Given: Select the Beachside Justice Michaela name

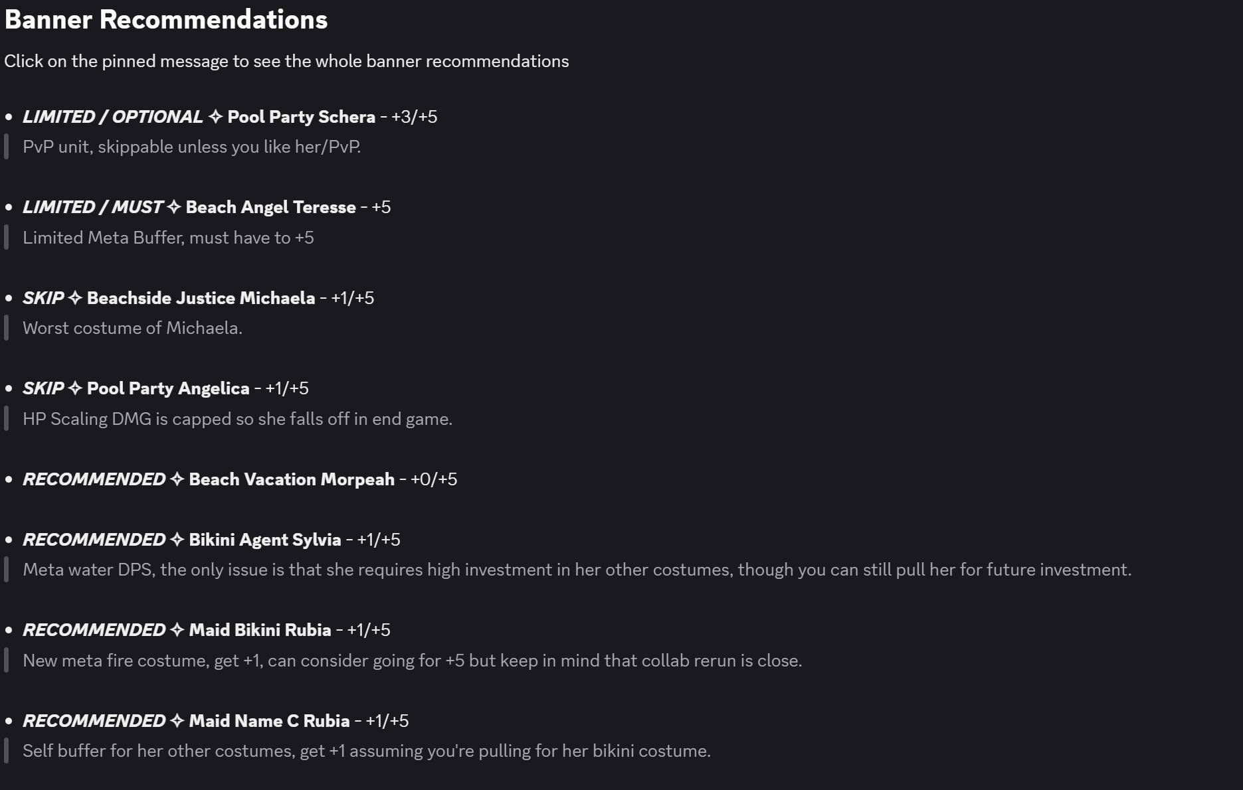Looking at the screenshot, I should tap(201, 298).
